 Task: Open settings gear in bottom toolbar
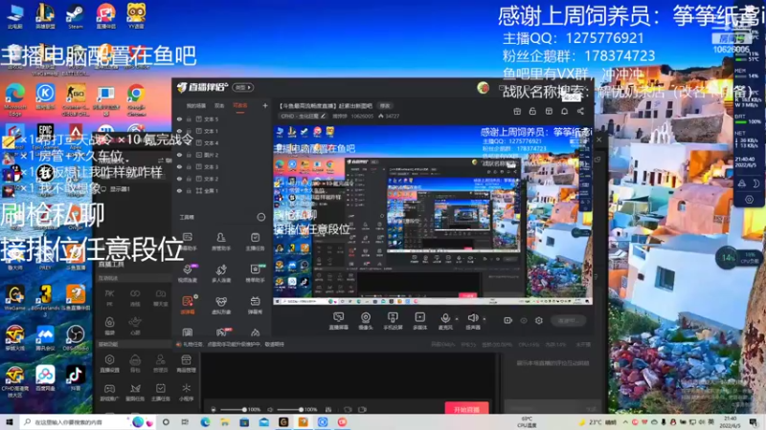click(x=539, y=320)
